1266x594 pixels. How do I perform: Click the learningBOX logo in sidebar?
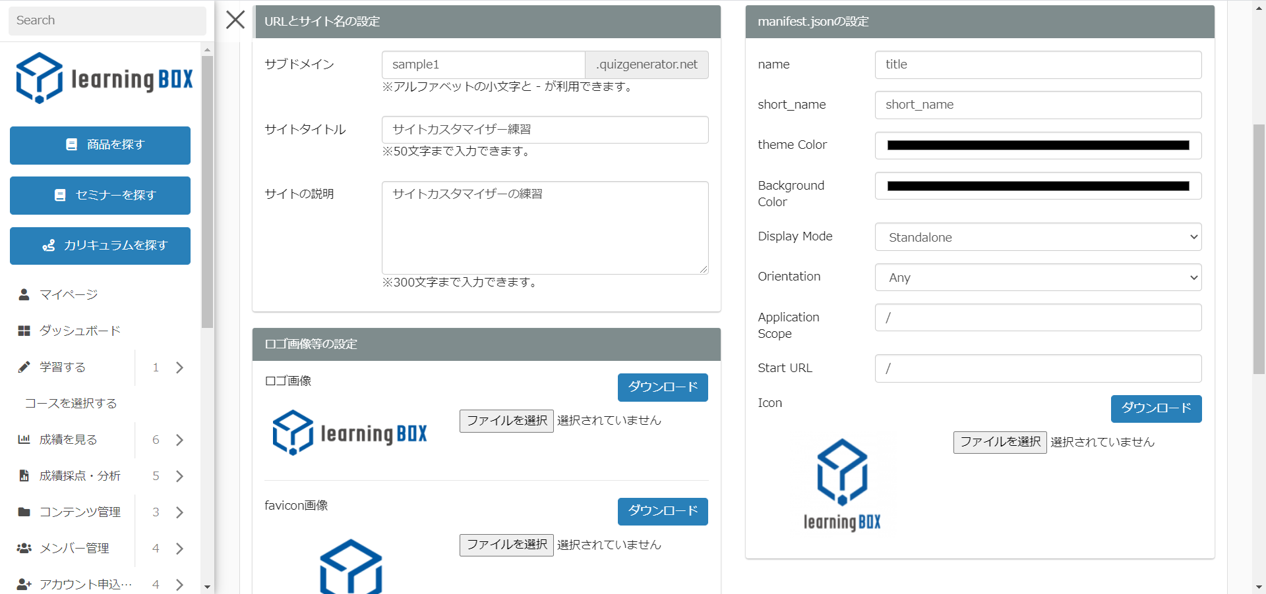(104, 78)
